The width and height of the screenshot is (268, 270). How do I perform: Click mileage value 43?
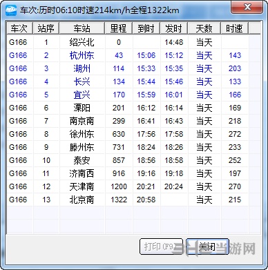119,55
